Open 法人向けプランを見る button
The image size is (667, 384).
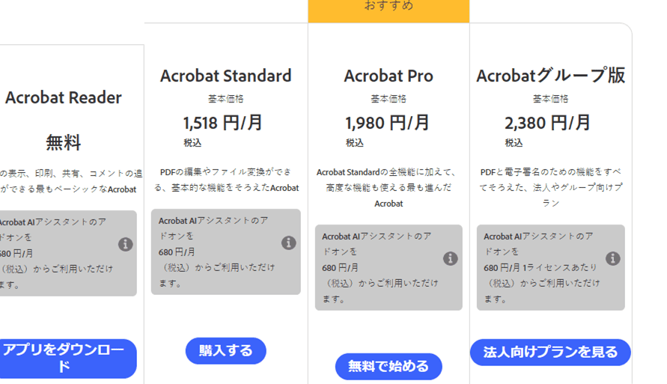tap(550, 352)
